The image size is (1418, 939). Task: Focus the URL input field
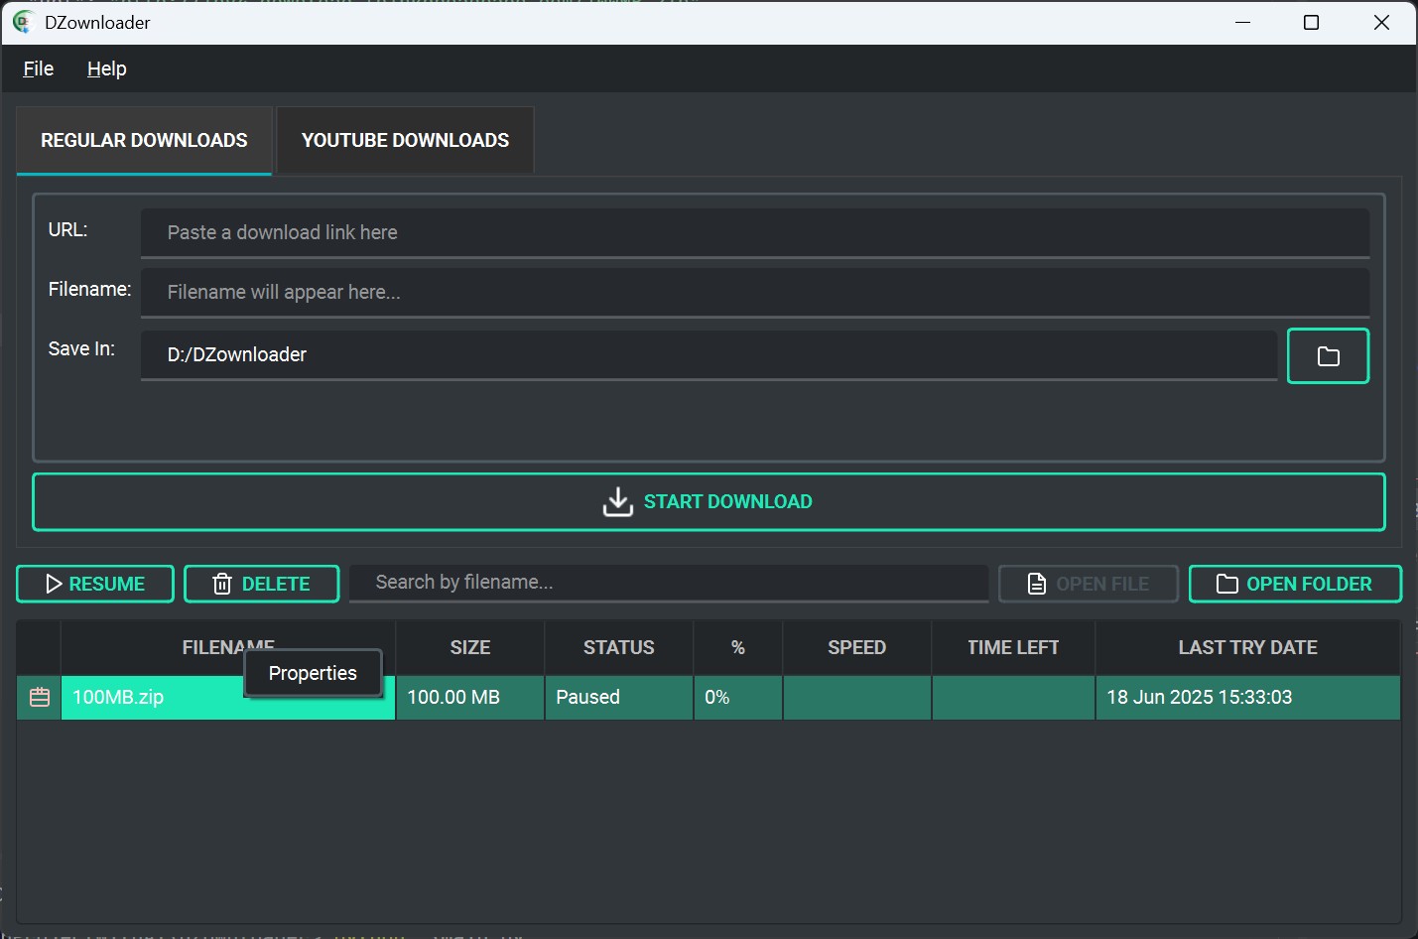(x=755, y=232)
